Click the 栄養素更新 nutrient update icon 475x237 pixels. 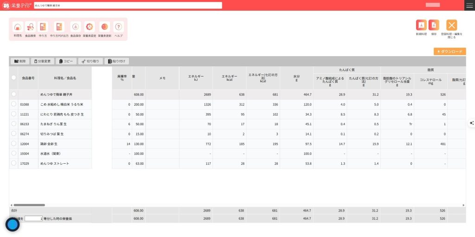pos(104,27)
